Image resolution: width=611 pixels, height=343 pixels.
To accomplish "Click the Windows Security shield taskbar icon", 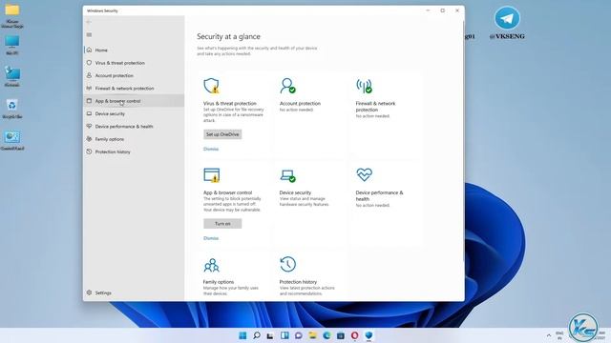I will click(x=369, y=335).
